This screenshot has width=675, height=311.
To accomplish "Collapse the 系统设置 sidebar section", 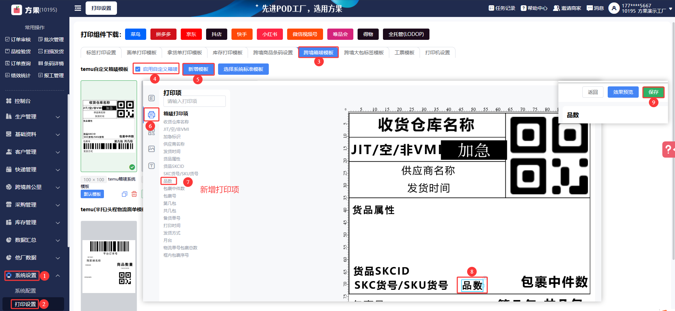I will point(58,275).
